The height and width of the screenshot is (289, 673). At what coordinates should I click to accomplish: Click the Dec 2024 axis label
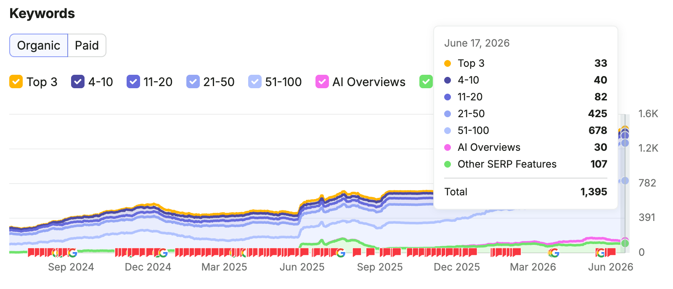[148, 267]
